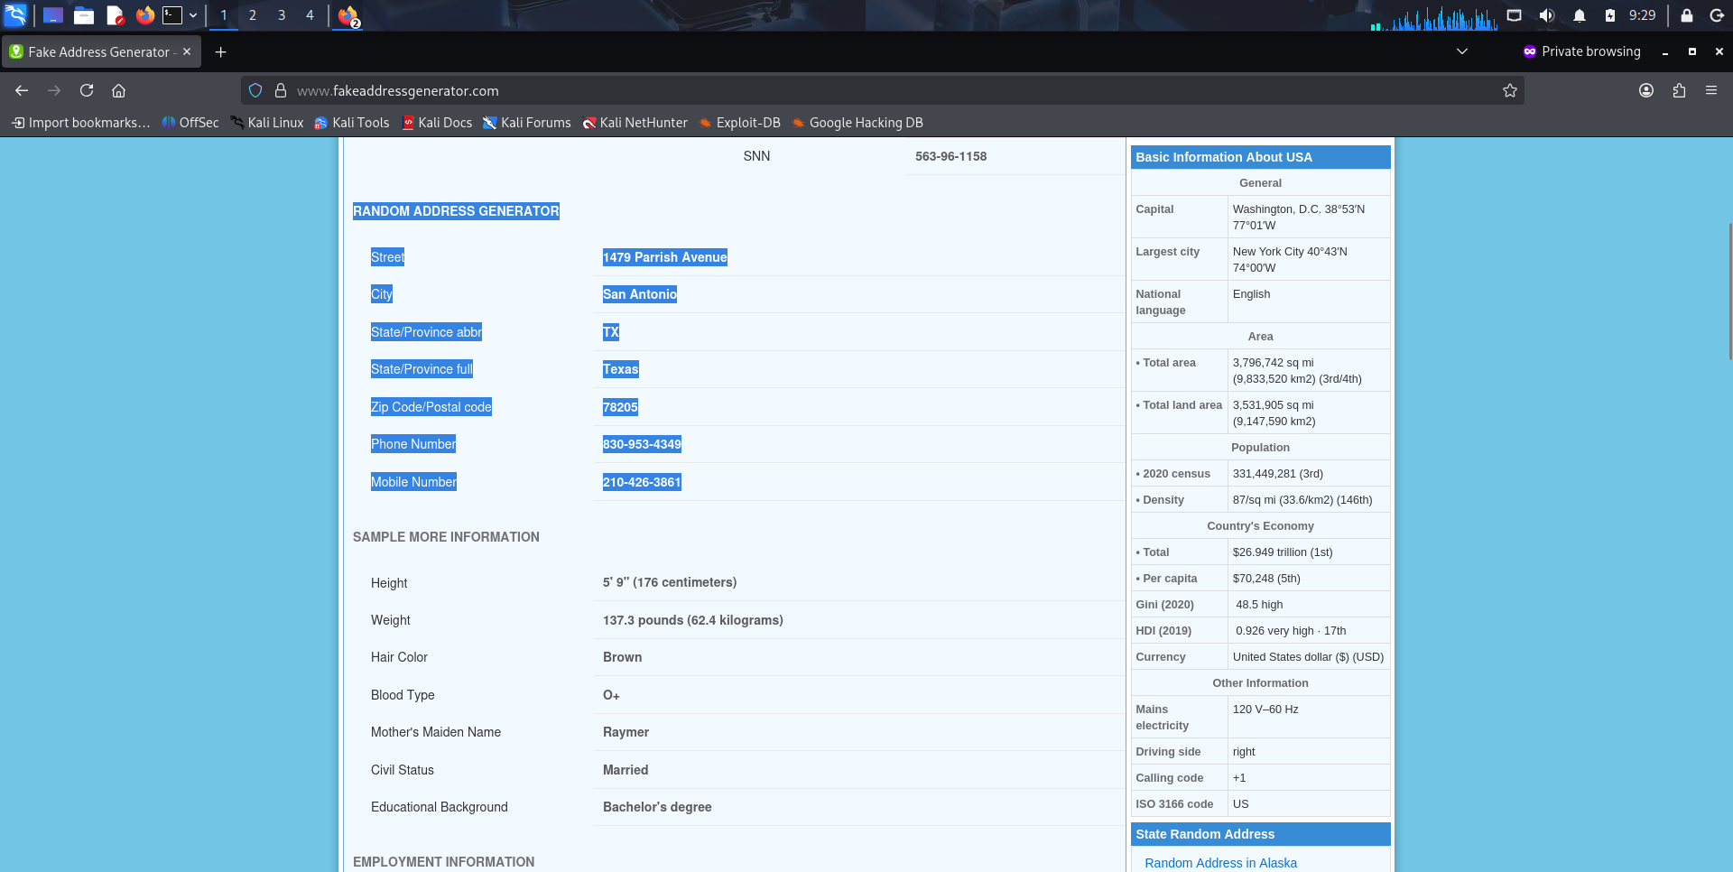1733x872 pixels.
Task: Click the site security padlock icon
Action: pyautogui.click(x=281, y=90)
